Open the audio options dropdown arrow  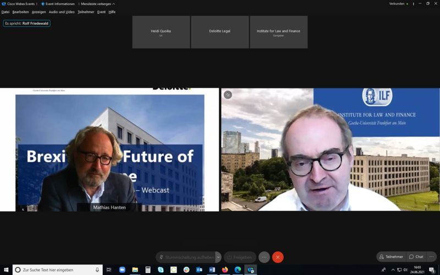218,257
